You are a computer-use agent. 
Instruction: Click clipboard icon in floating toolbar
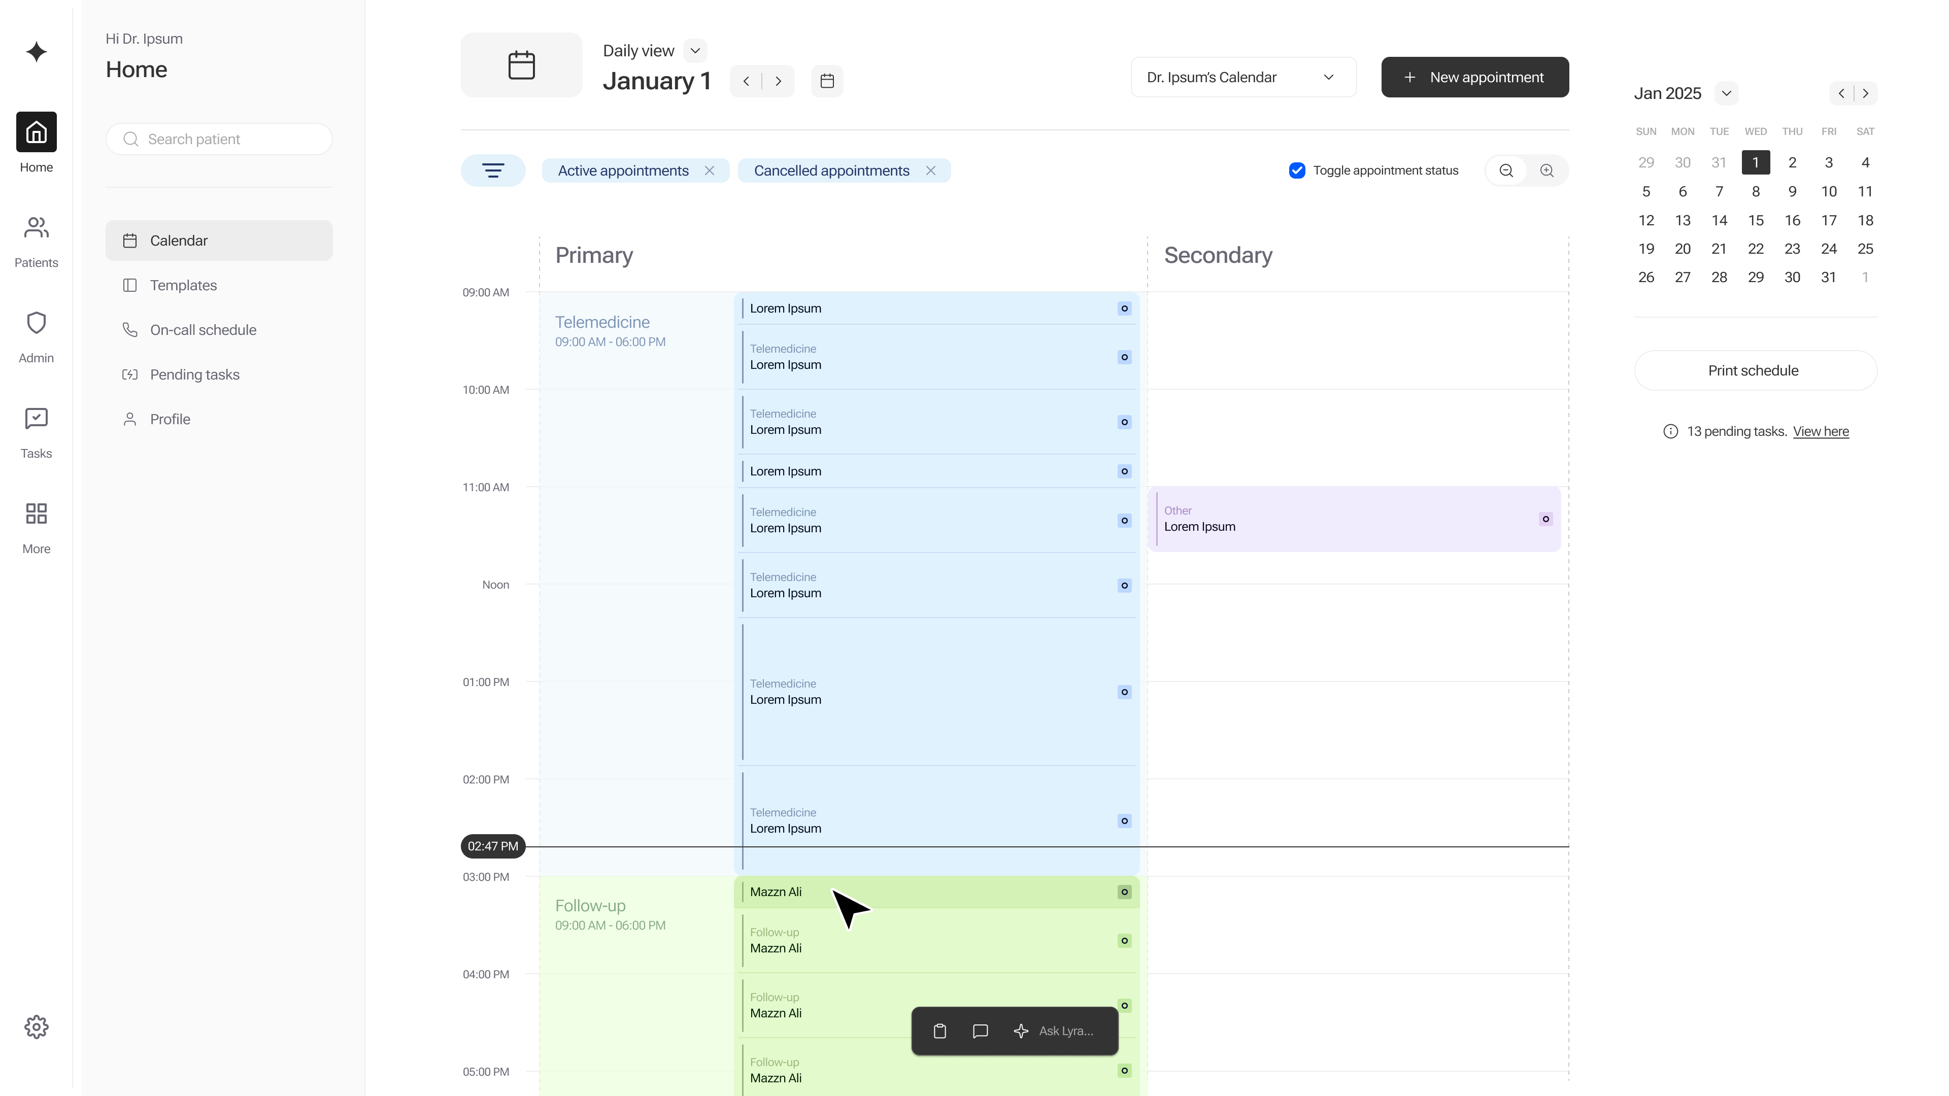point(939,1031)
